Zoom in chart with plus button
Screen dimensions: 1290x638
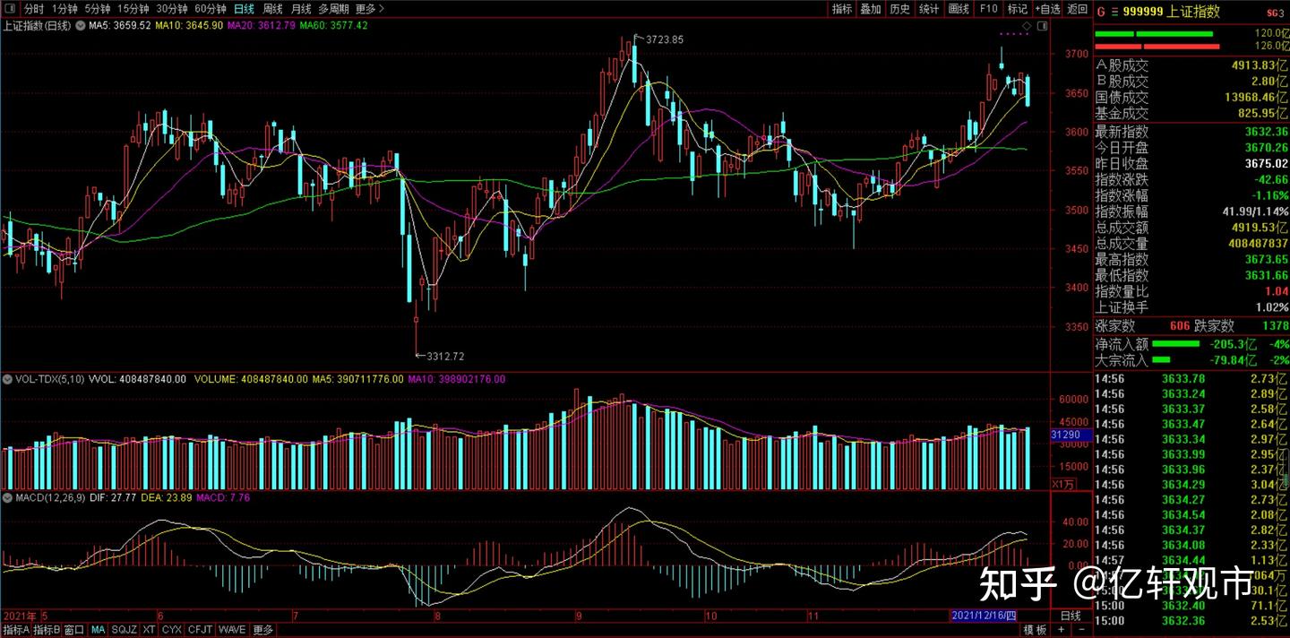tap(1062, 630)
